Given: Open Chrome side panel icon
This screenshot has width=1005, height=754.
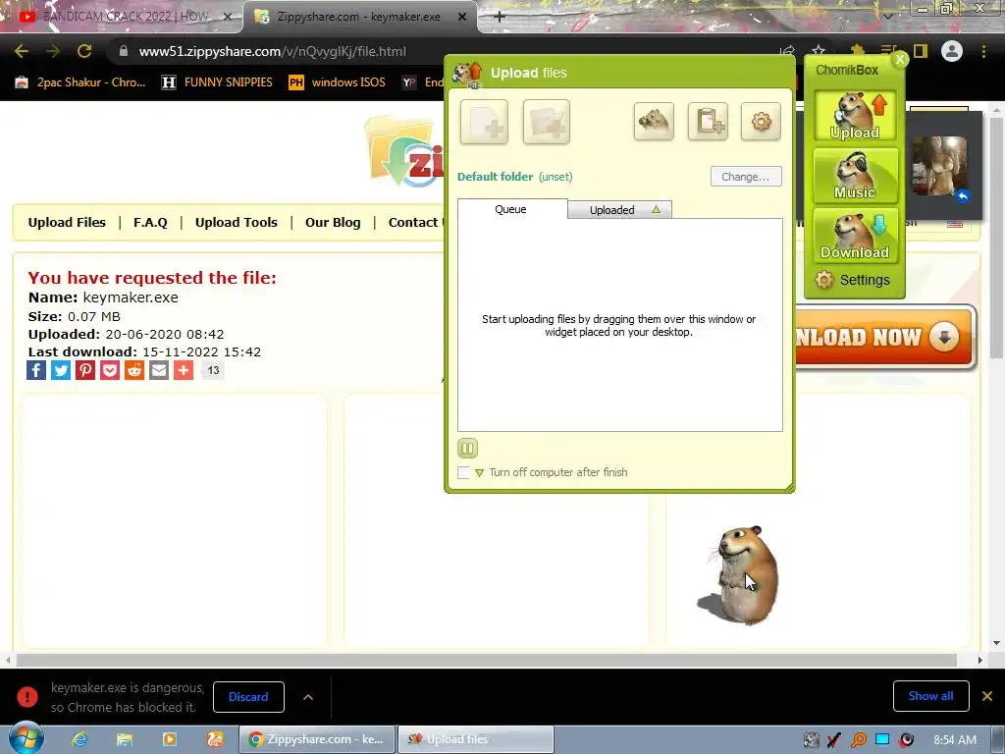Looking at the screenshot, I should (921, 51).
